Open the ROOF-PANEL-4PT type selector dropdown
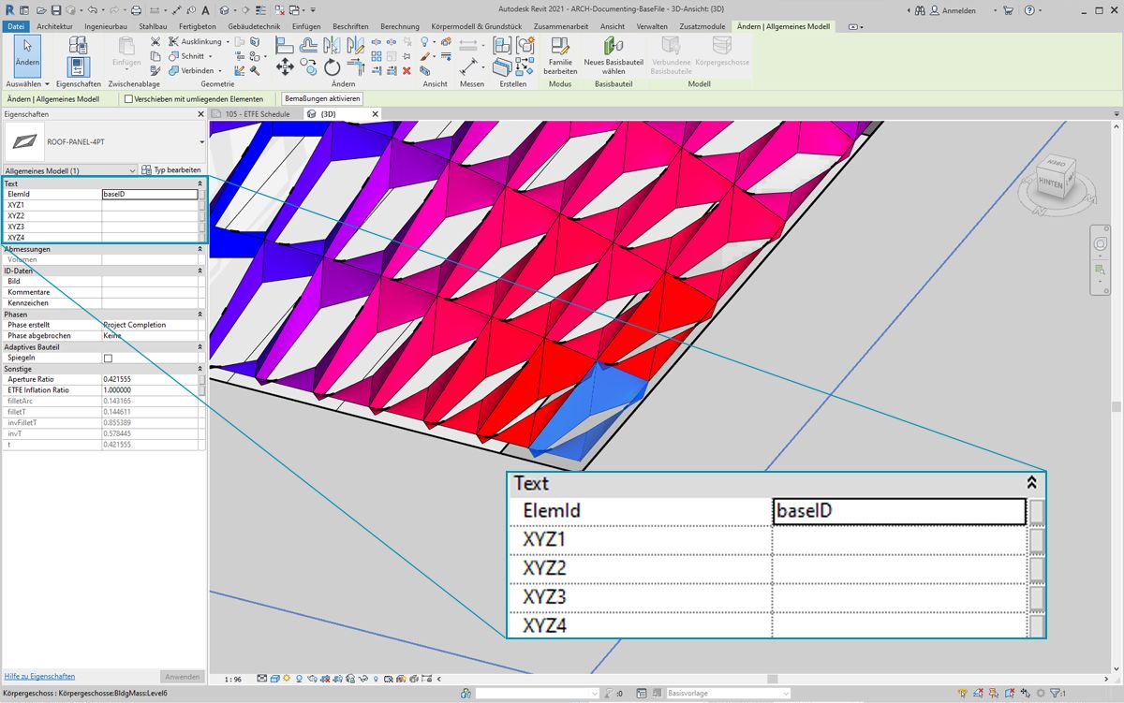The image size is (1124, 703). [x=201, y=142]
